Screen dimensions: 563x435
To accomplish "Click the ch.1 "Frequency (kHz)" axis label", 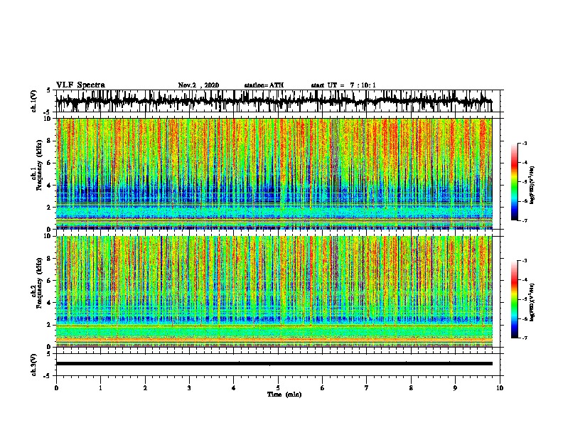I will coord(39,165).
